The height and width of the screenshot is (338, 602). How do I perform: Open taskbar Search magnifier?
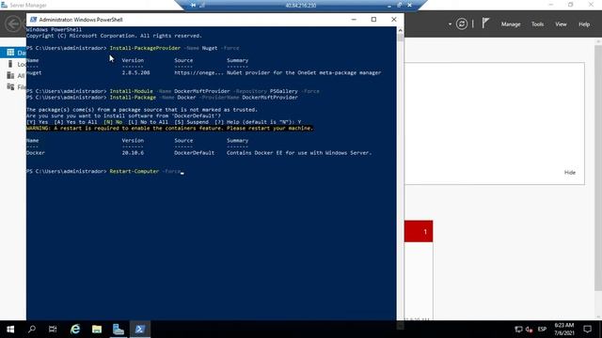32,330
